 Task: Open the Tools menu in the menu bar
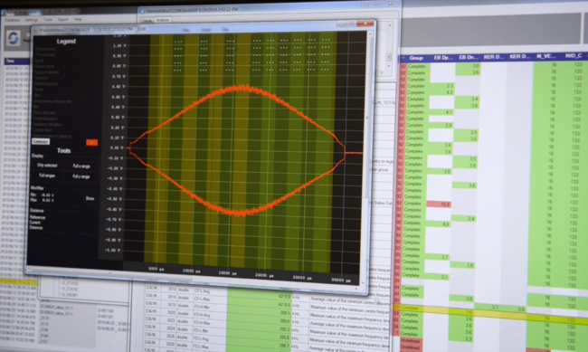[x=48, y=20]
